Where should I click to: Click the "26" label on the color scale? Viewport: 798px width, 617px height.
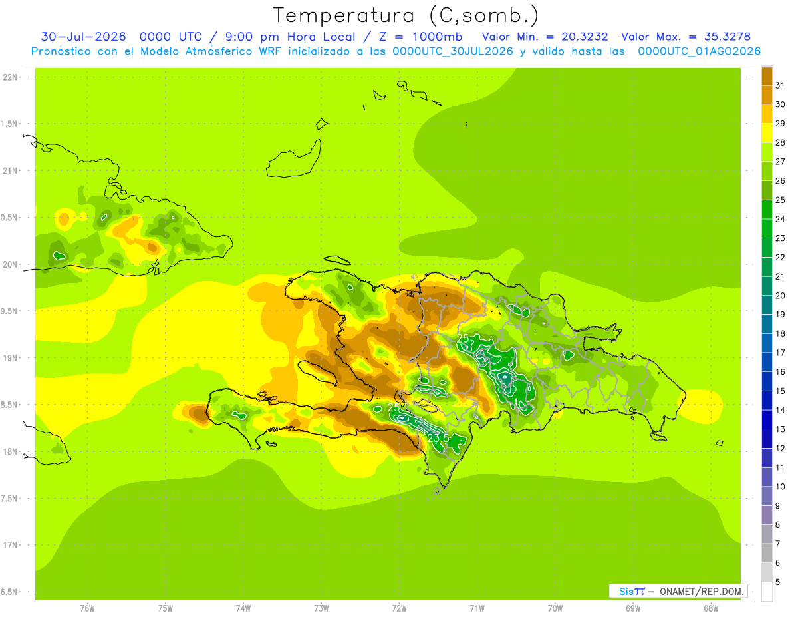(781, 180)
